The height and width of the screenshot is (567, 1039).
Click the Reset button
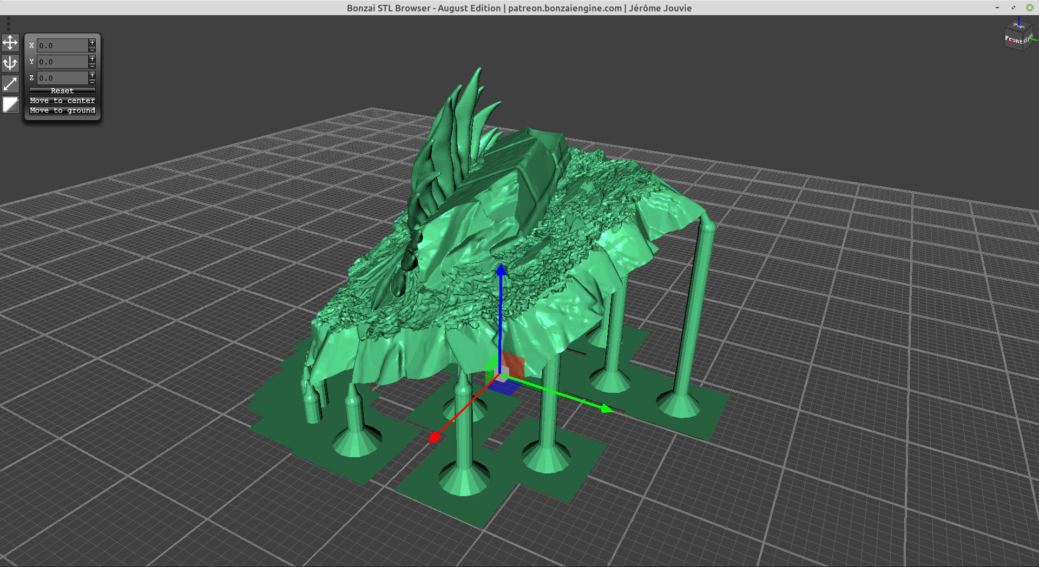pos(62,91)
